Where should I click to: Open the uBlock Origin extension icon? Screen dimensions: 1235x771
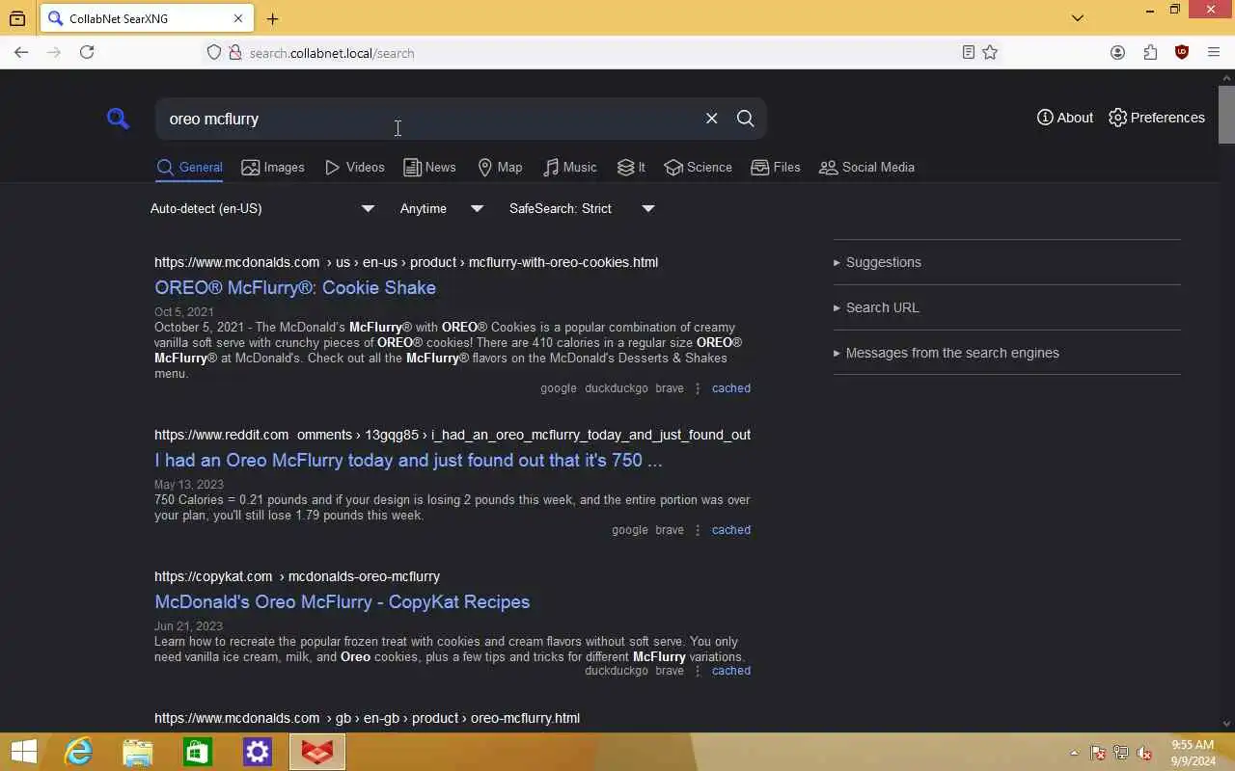click(x=1182, y=53)
